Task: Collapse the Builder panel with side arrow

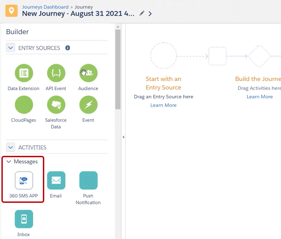Action: pos(123,137)
